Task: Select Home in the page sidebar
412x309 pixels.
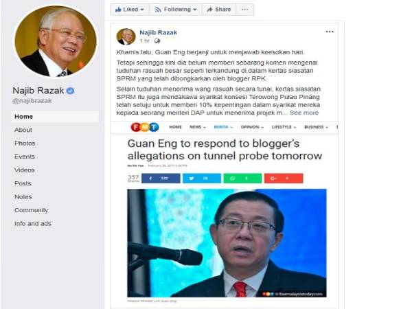Action: point(55,117)
